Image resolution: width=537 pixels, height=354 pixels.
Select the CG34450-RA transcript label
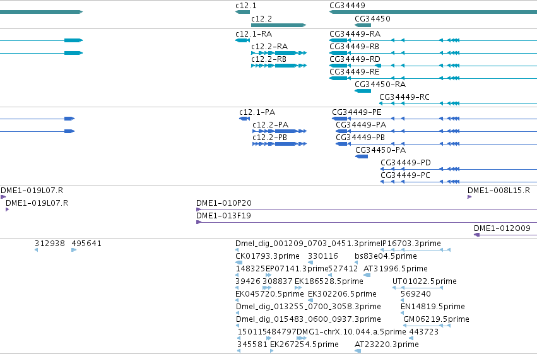click(380, 85)
